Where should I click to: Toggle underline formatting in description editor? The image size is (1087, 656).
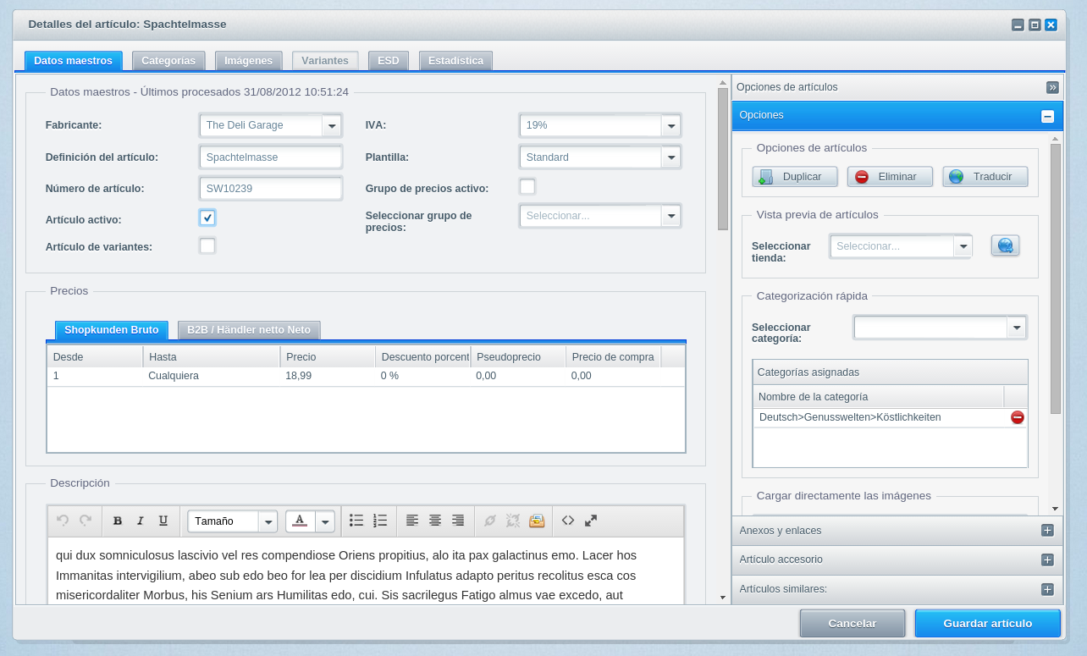[163, 521]
